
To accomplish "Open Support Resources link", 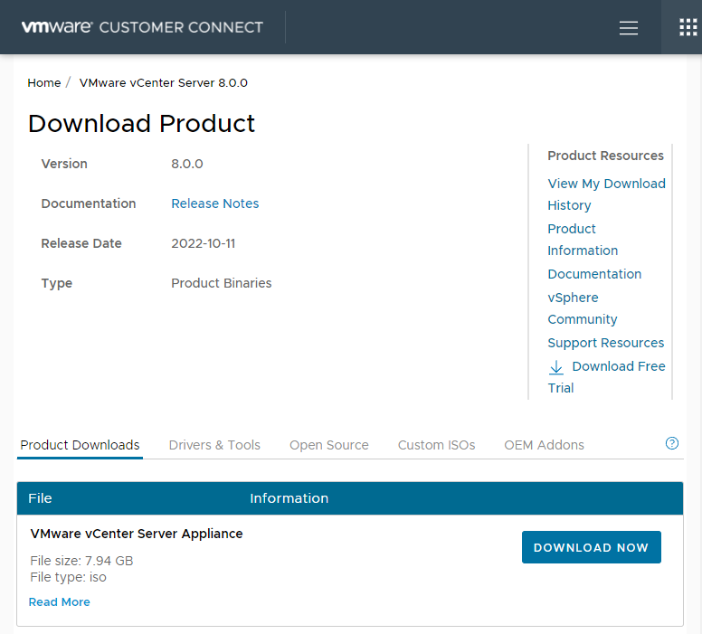I will [x=606, y=343].
